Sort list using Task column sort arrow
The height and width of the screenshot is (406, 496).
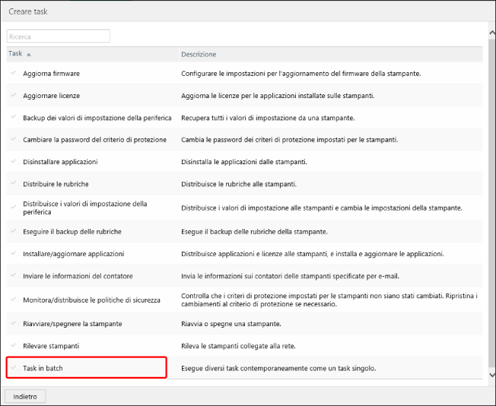(29, 55)
